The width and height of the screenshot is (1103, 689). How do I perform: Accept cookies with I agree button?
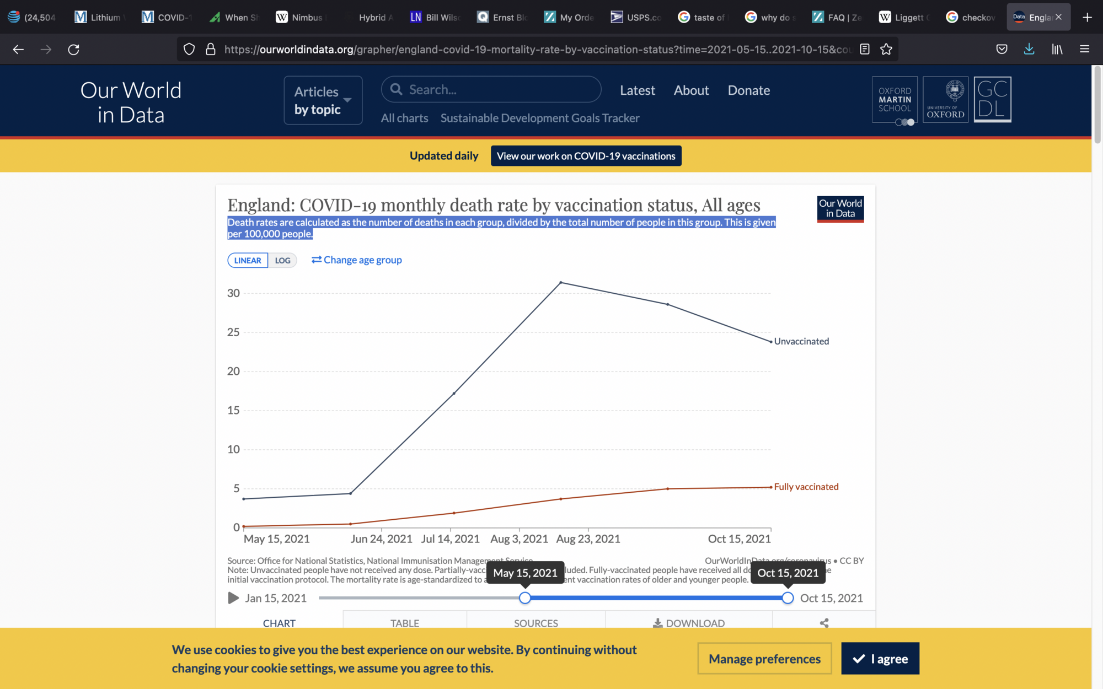coord(880,659)
